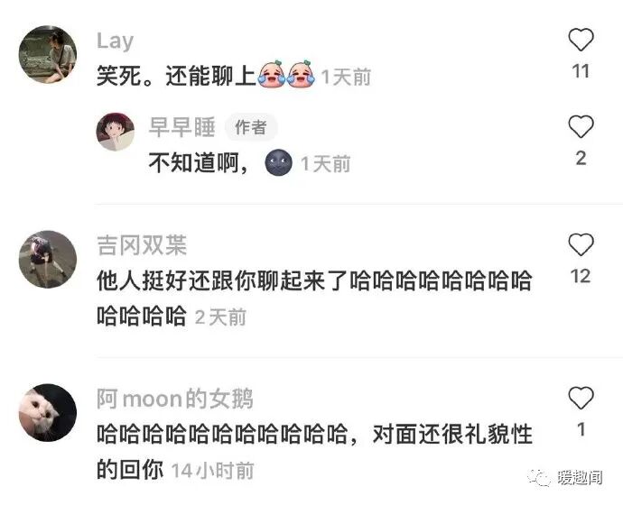Select the comment text 笑死。还能聊上

pos(176,76)
